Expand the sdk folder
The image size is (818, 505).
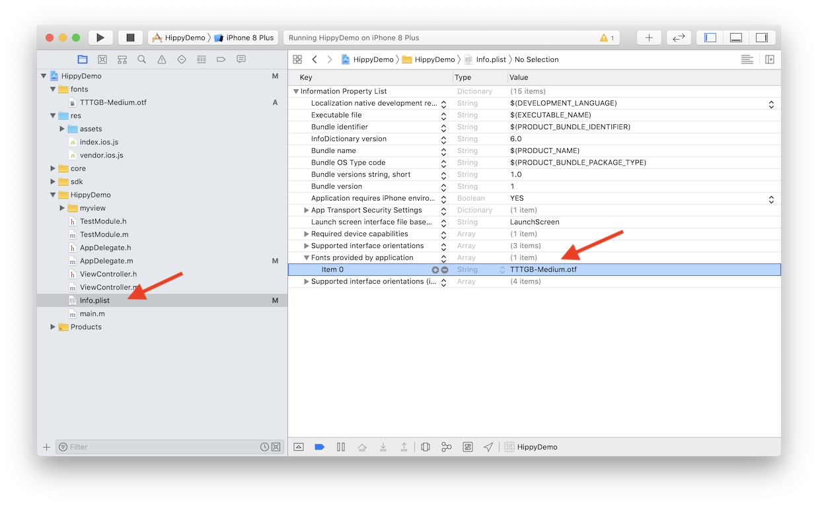coord(53,182)
